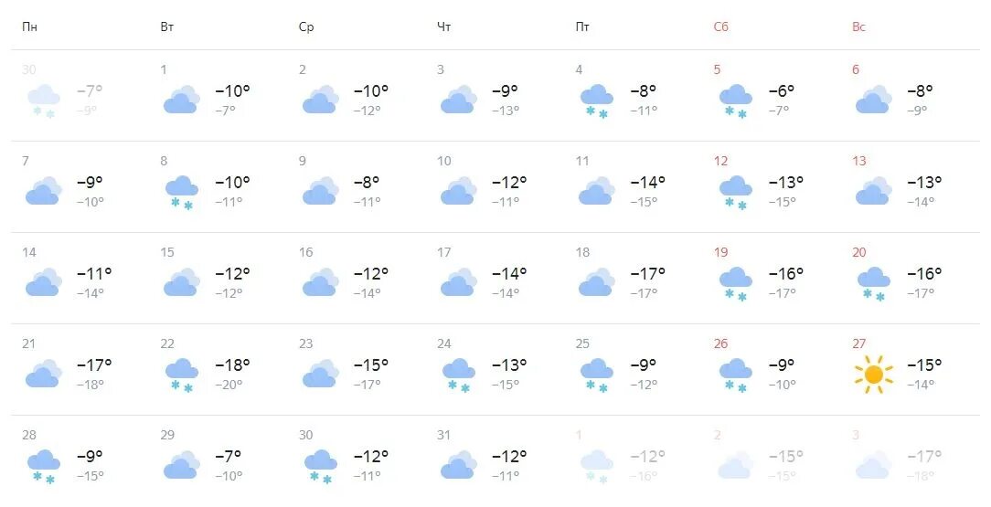Click the snow cloud icon on day 4
This screenshot has height=507, width=991.
click(597, 101)
